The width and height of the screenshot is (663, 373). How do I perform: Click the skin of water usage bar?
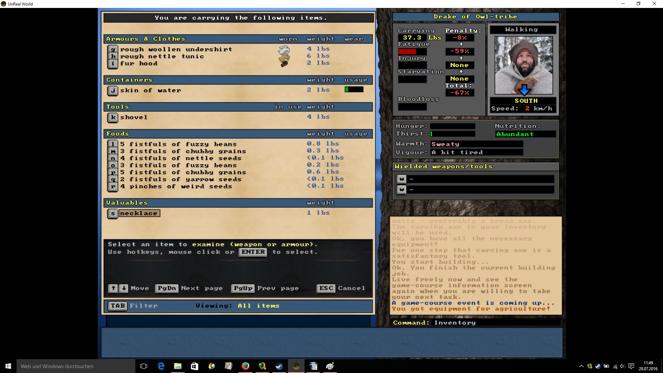(x=354, y=89)
